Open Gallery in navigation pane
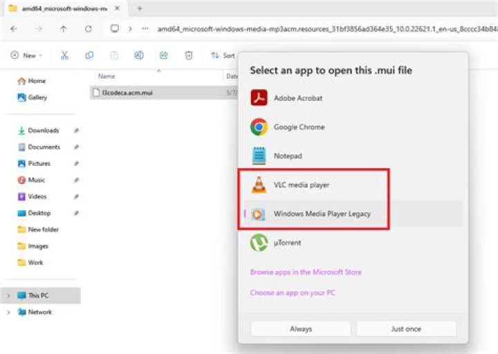 (33, 97)
